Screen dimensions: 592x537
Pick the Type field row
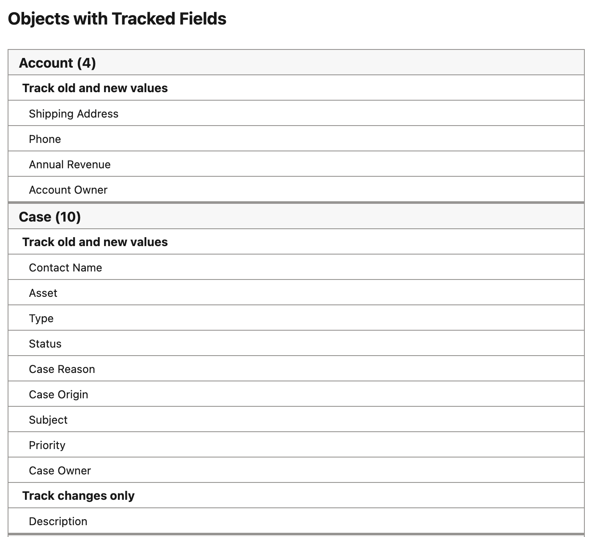pyautogui.click(x=41, y=318)
